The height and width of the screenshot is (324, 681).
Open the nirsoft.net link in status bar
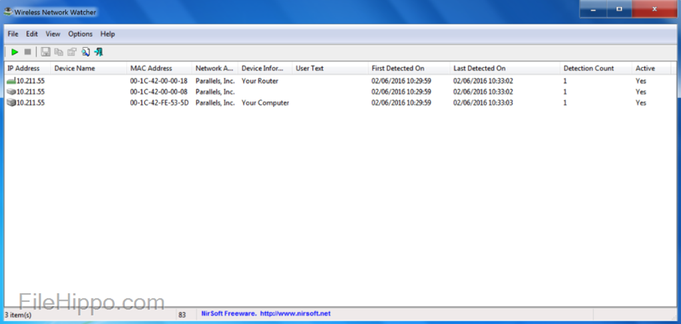point(295,313)
